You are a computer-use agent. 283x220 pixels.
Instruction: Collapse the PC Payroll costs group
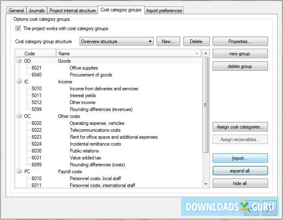(19, 171)
